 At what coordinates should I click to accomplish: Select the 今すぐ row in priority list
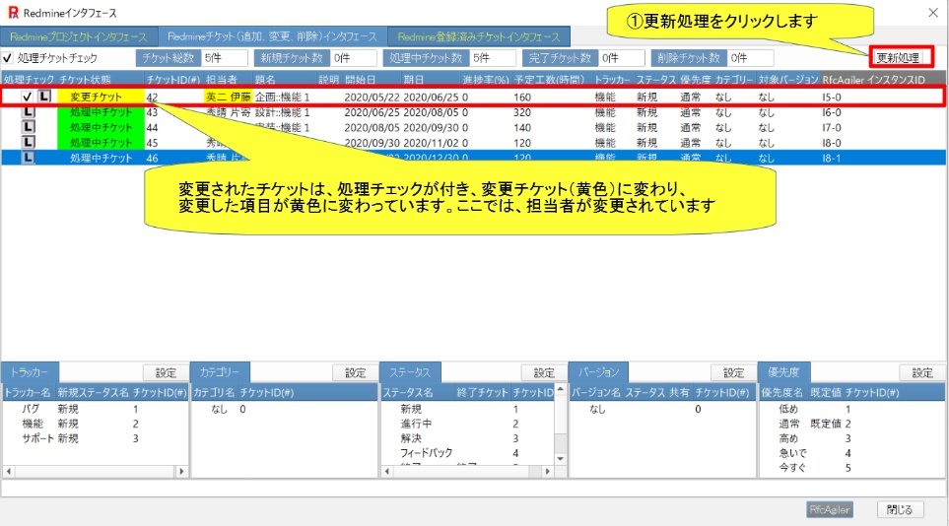[851, 467]
